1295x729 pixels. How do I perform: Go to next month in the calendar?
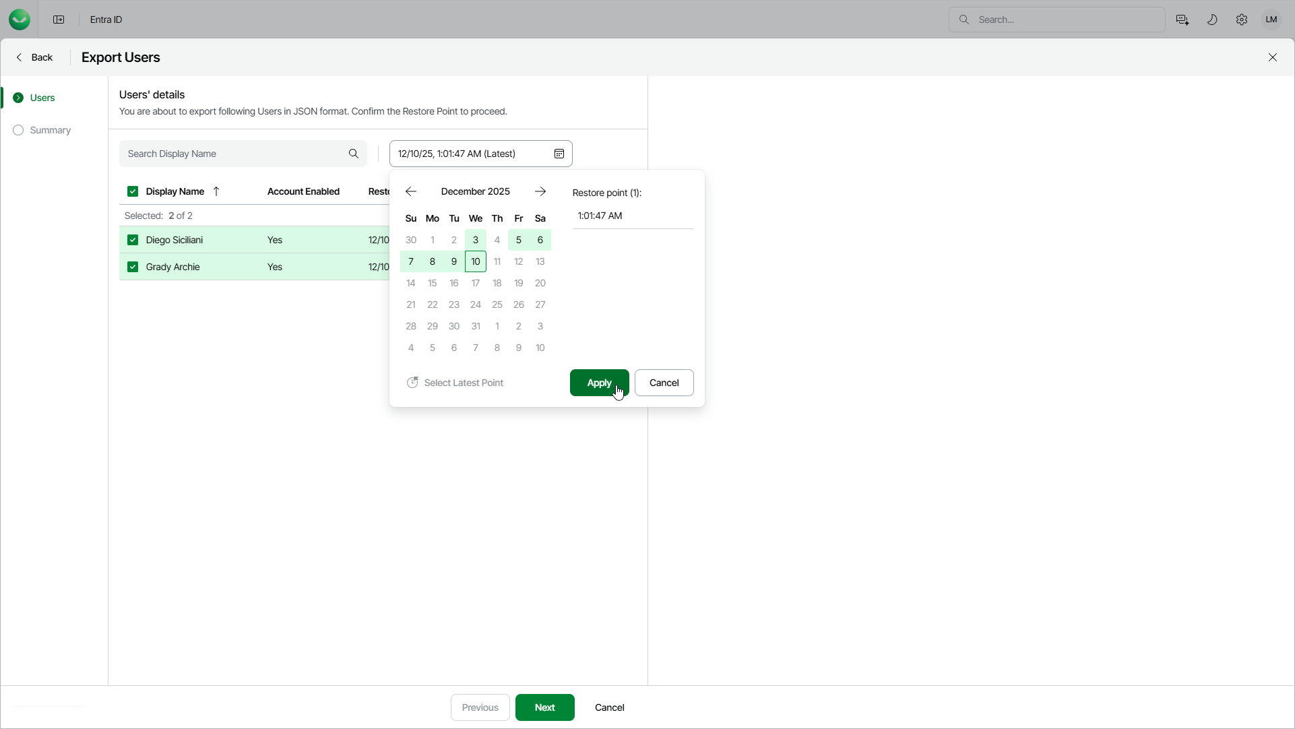point(540,191)
